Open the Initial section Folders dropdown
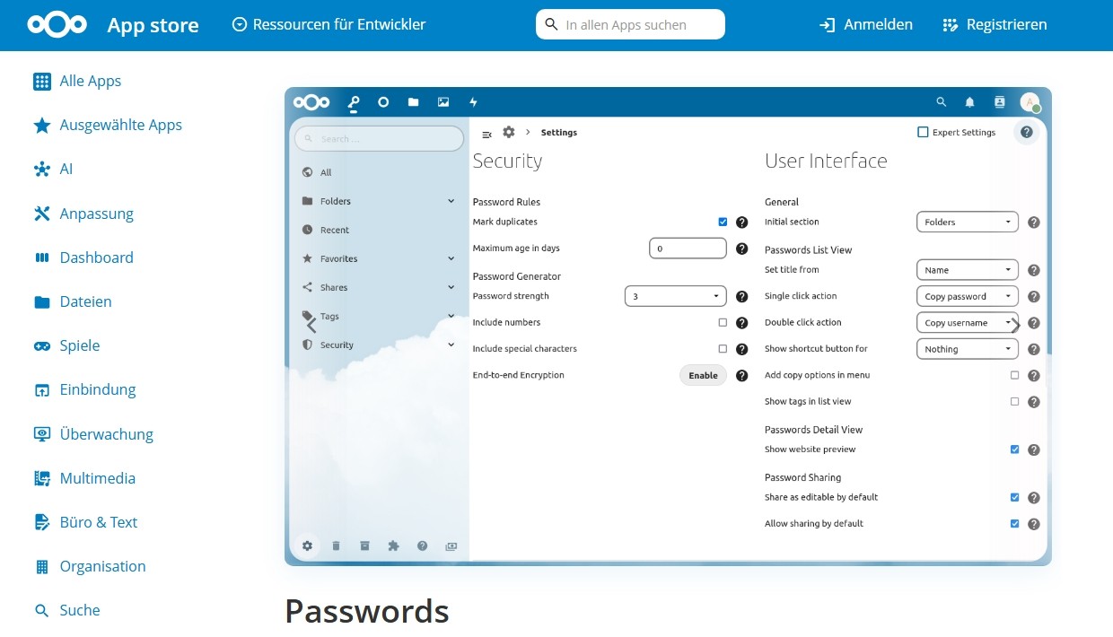1113x637 pixels. 967,222
